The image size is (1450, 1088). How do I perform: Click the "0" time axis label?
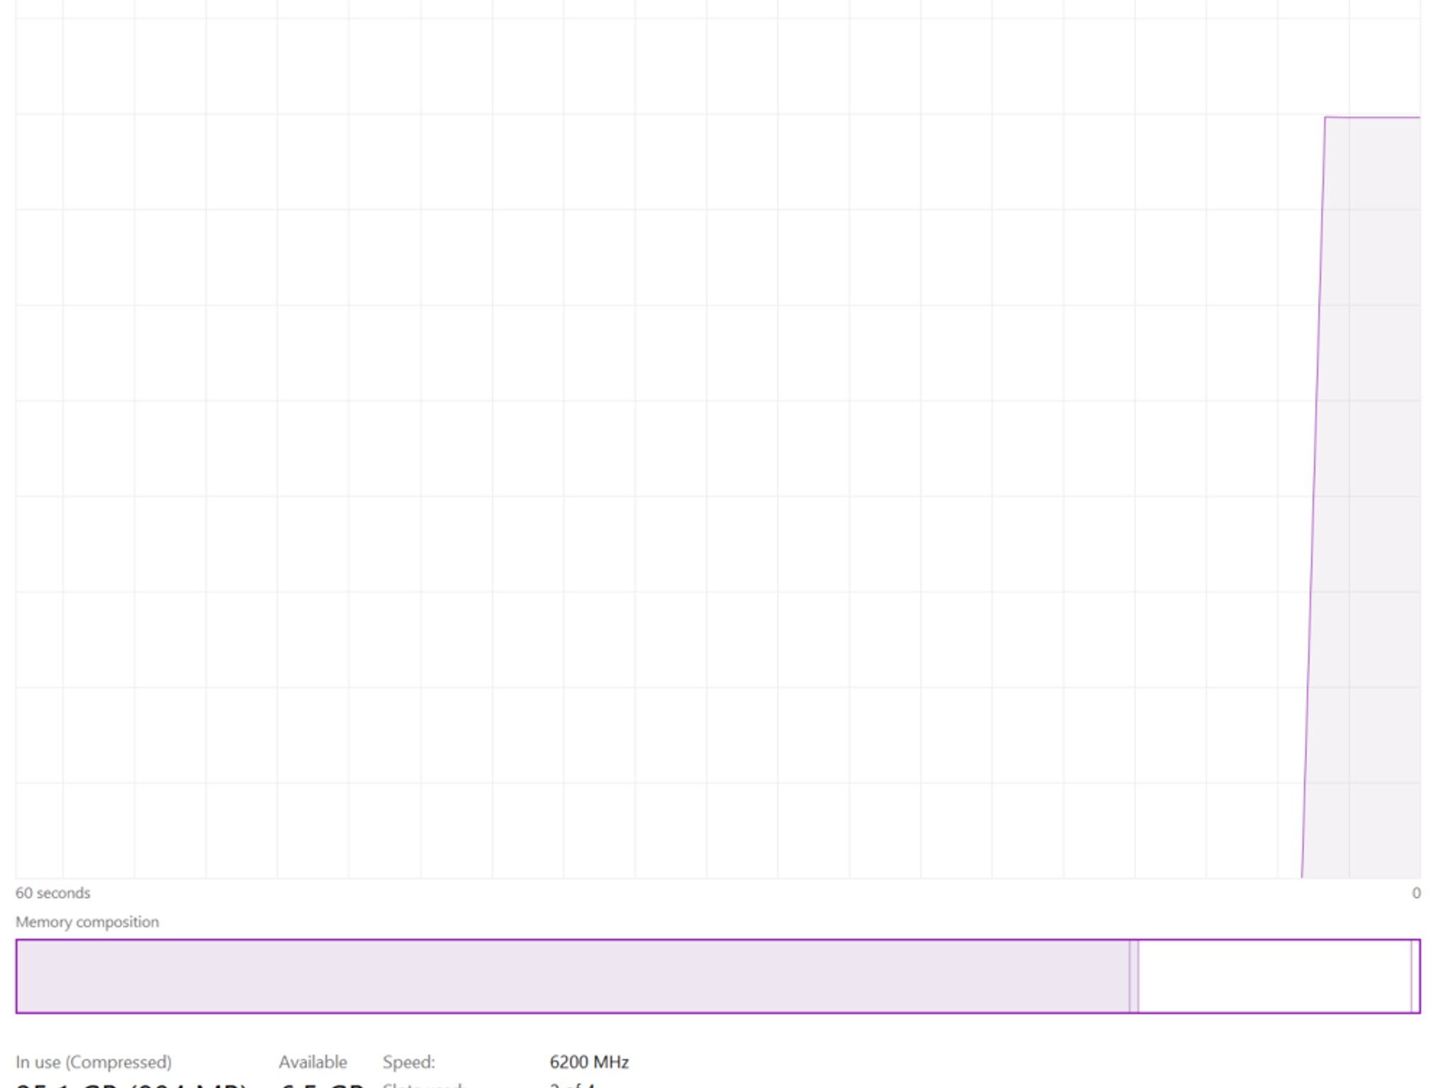1416,892
